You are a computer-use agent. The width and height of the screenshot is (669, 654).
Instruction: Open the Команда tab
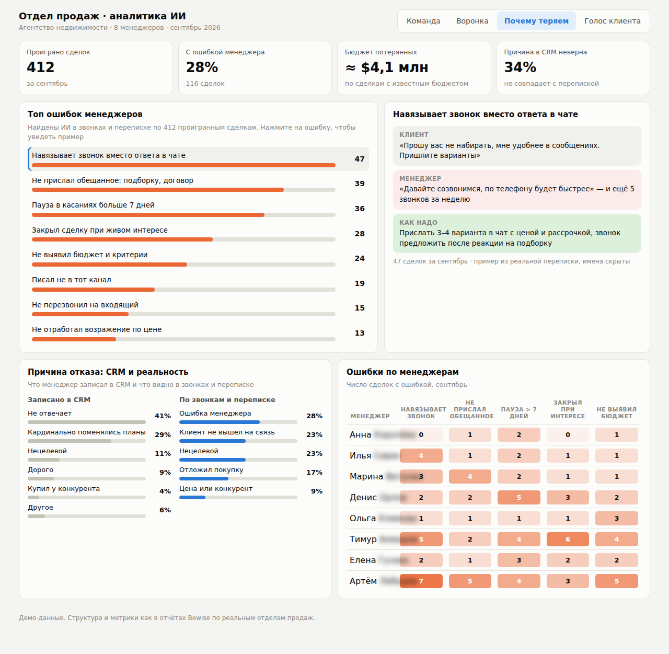pyautogui.click(x=423, y=21)
